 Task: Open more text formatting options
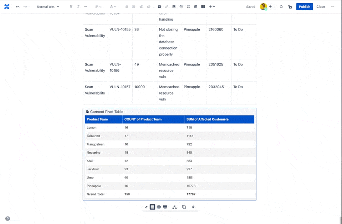coord(86,7)
